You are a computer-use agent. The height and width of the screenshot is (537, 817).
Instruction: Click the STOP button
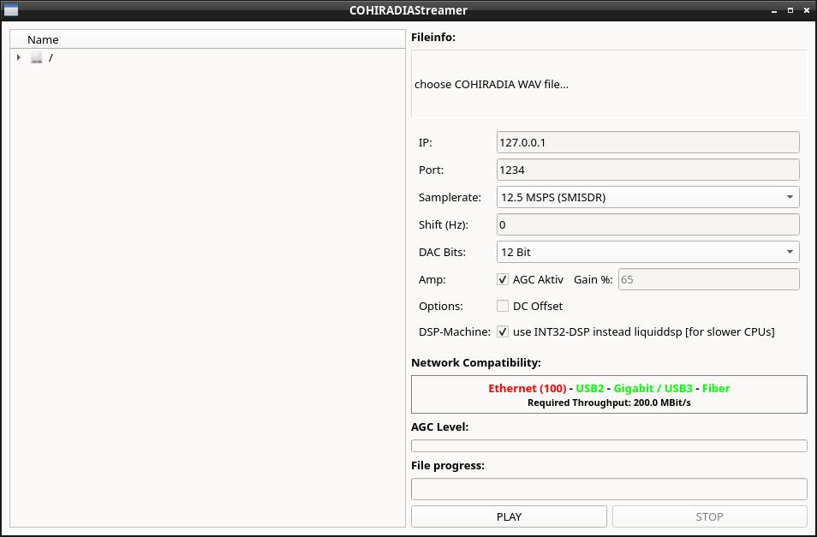[x=710, y=516]
